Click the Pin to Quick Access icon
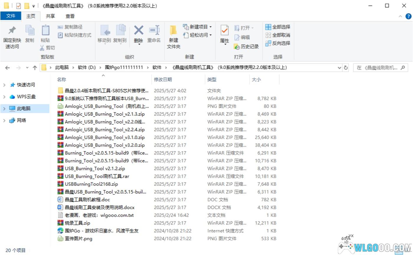The image size is (413, 255). click(x=12, y=31)
